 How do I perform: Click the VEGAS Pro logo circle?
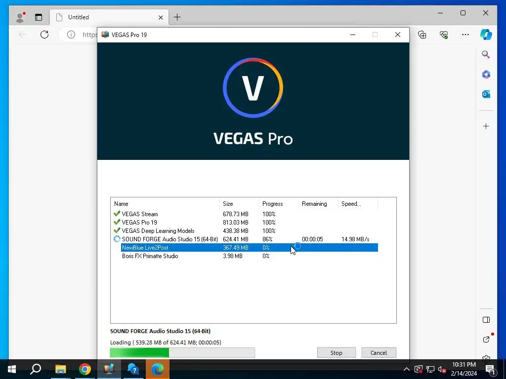253,88
